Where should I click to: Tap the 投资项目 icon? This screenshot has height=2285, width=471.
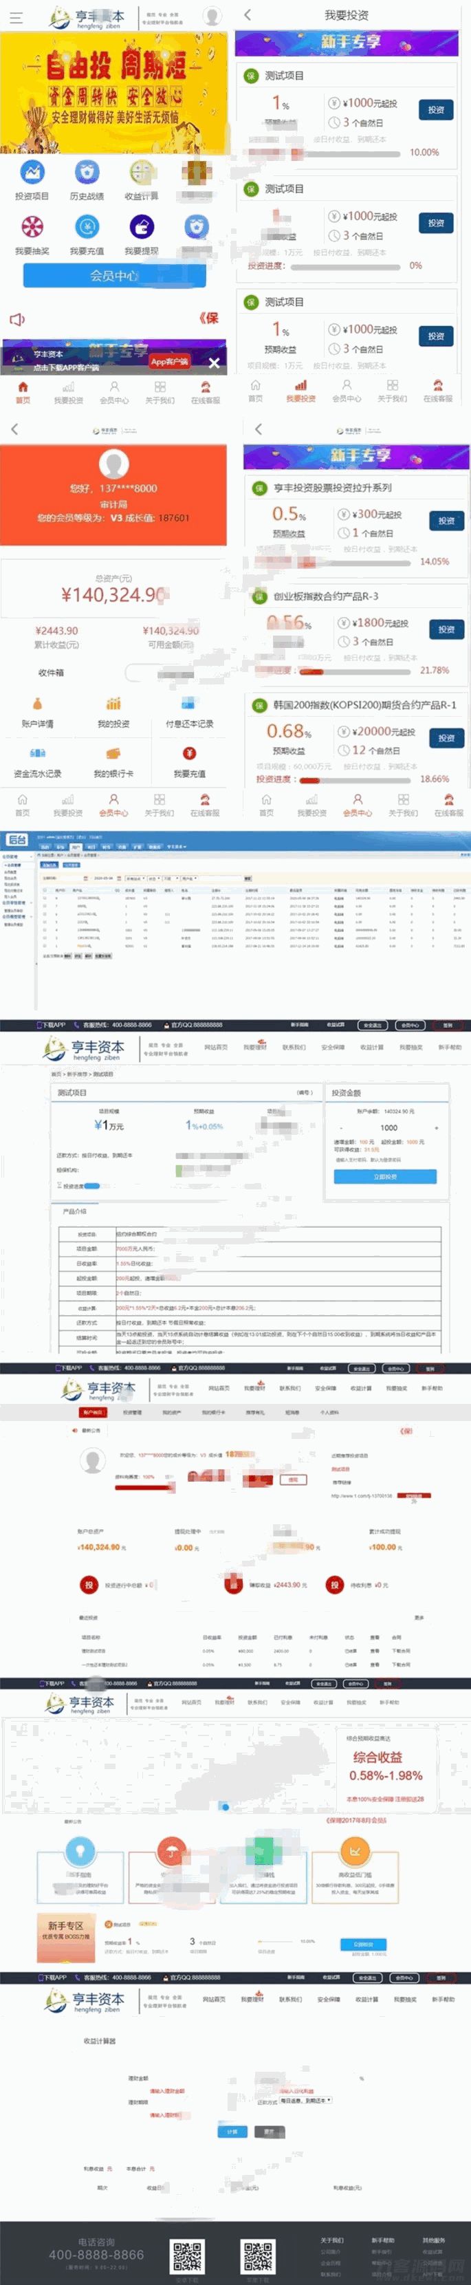(x=32, y=172)
